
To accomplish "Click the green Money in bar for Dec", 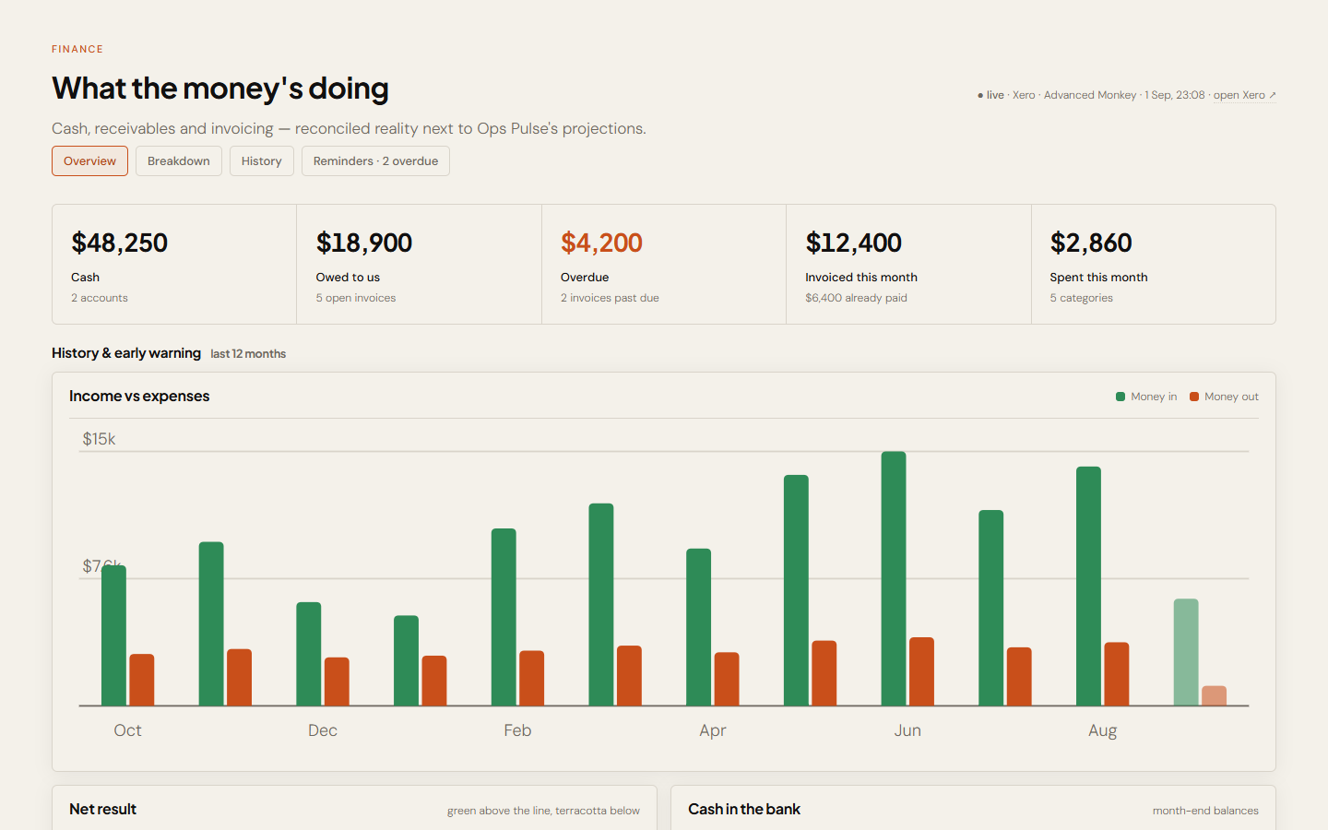I will [309, 654].
